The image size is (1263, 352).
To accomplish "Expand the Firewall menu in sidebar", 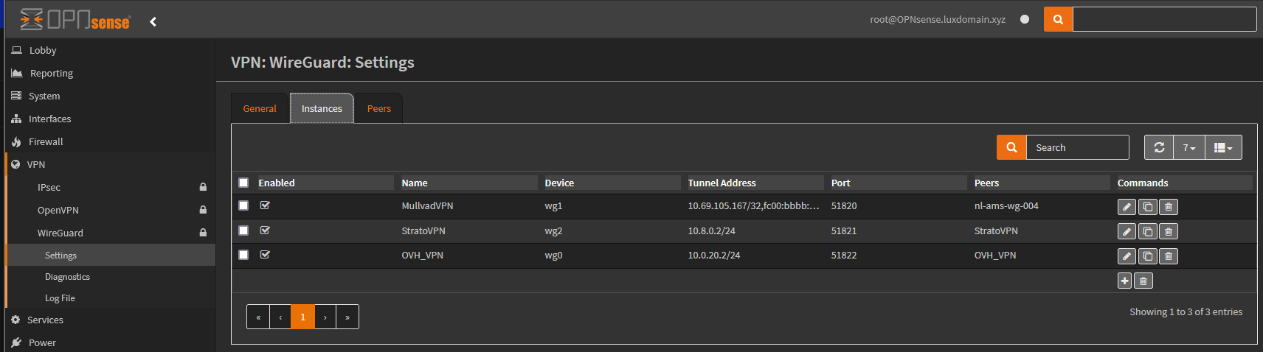I will point(46,141).
